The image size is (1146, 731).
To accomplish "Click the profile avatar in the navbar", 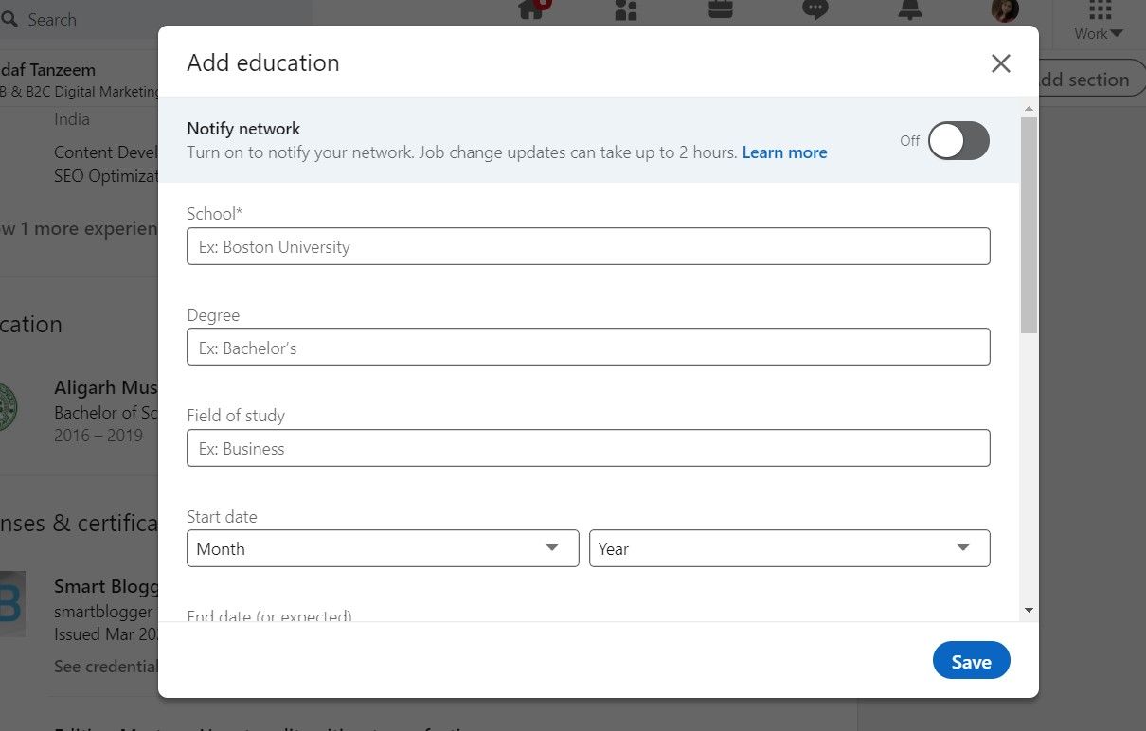I will click(1004, 10).
